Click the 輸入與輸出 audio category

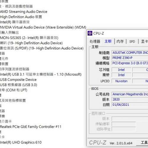pos(9,33)
